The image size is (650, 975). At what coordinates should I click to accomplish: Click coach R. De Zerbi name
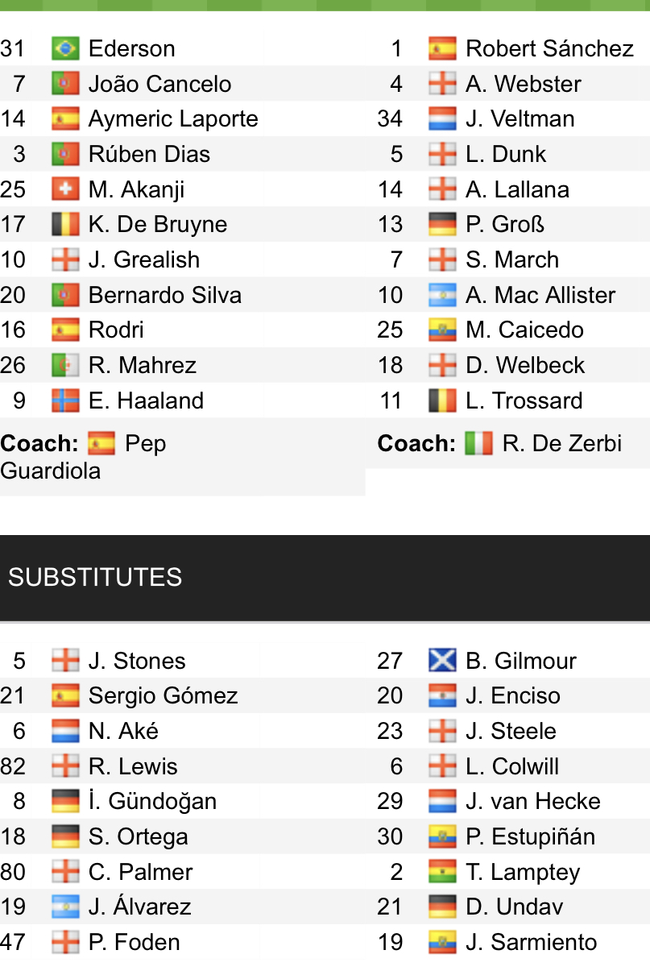(x=561, y=444)
